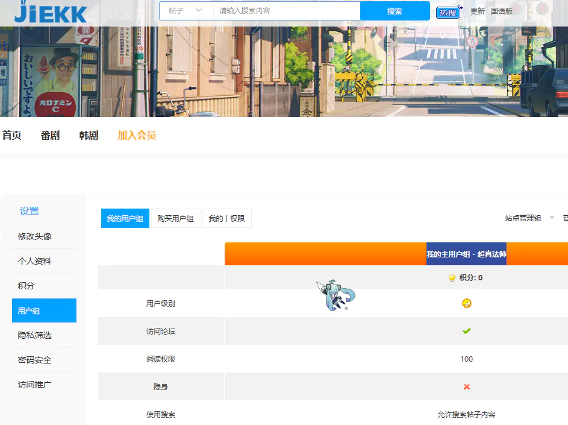The height and width of the screenshot is (425, 568).
Task: Click the JiEKK site logo
Action: [x=51, y=12]
